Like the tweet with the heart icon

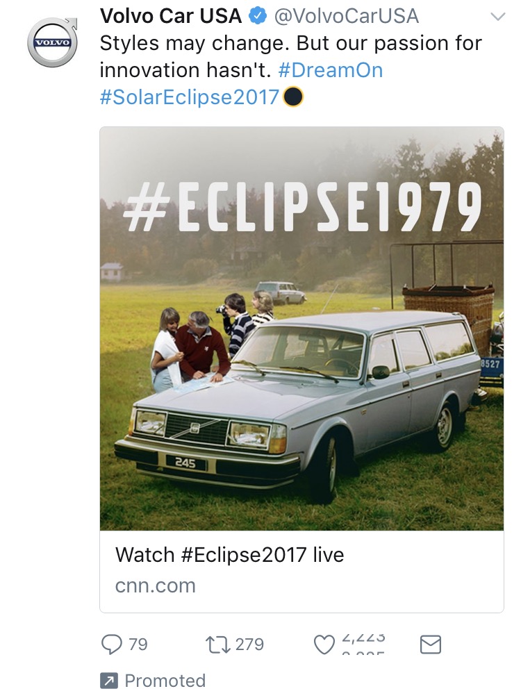pyautogui.click(x=324, y=645)
